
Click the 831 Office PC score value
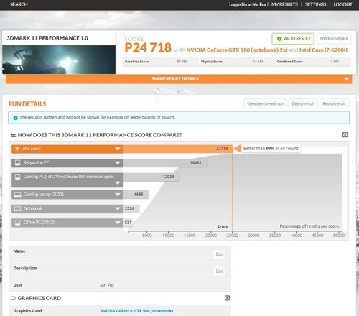click(x=128, y=223)
